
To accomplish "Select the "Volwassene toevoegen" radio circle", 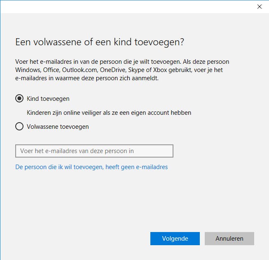I will [19, 127].
